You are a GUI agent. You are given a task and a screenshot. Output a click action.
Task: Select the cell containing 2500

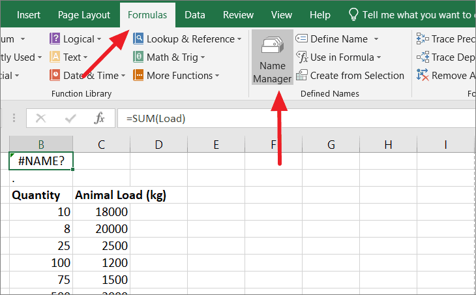[x=101, y=246]
